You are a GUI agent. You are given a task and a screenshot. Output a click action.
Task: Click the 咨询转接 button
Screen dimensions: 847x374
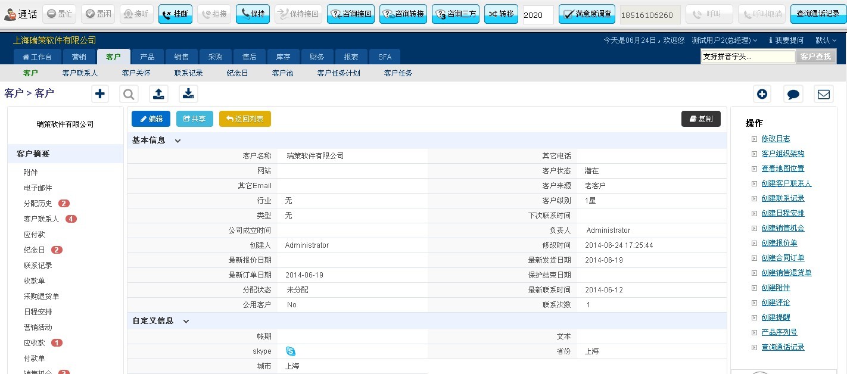point(403,14)
